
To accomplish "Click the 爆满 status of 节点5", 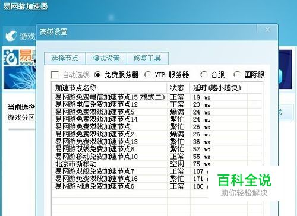I will [177, 112].
